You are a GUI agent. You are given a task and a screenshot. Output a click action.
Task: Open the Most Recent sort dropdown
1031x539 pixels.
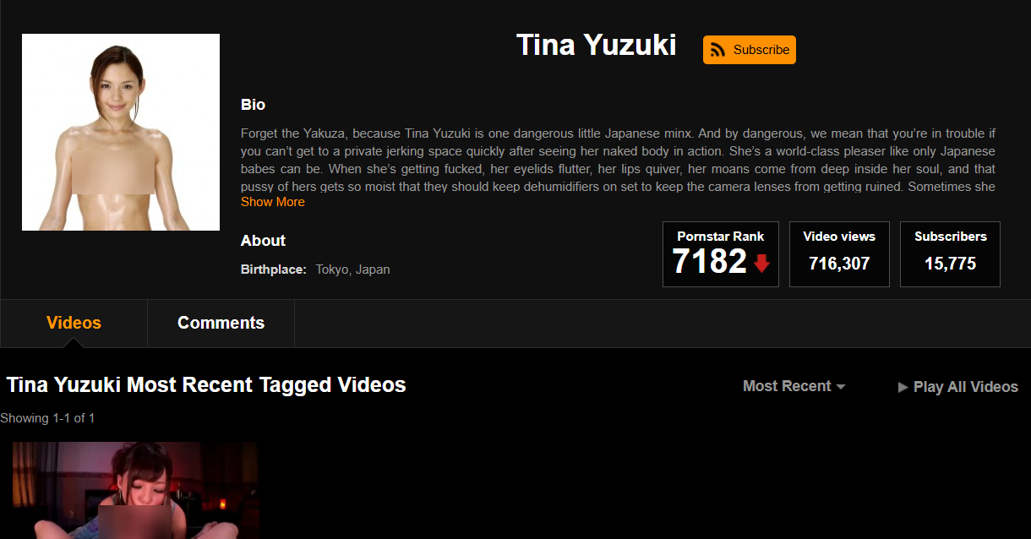tap(794, 386)
